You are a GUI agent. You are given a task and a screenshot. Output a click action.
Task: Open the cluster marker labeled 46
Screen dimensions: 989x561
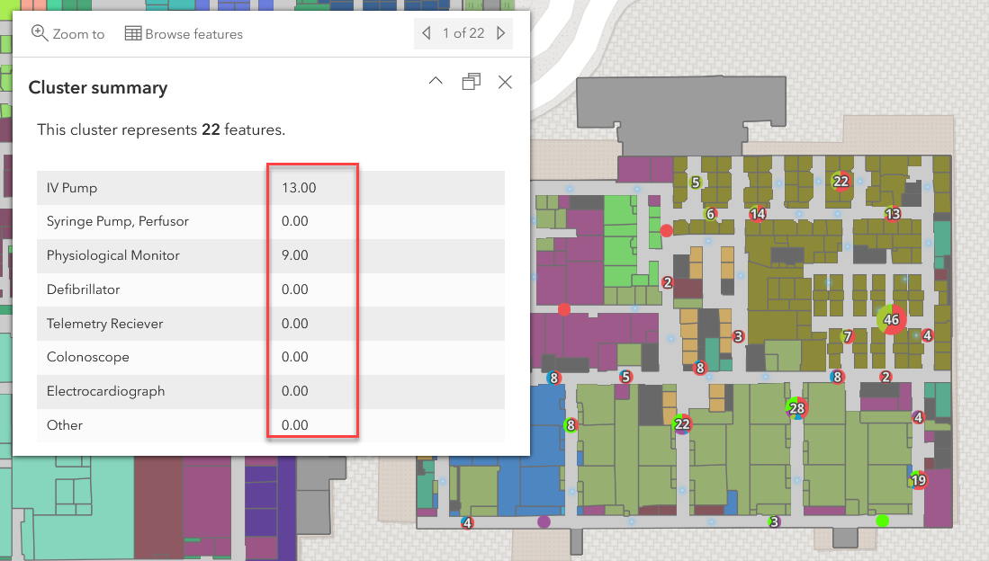[x=892, y=318]
